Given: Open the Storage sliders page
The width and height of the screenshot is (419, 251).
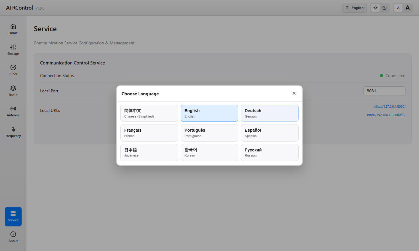Looking at the screenshot, I should (13, 50).
